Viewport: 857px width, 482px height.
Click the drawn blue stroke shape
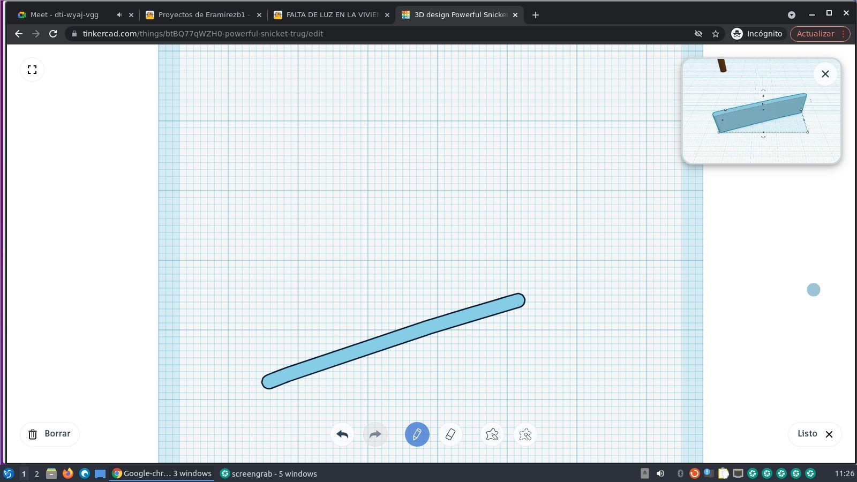click(x=393, y=341)
